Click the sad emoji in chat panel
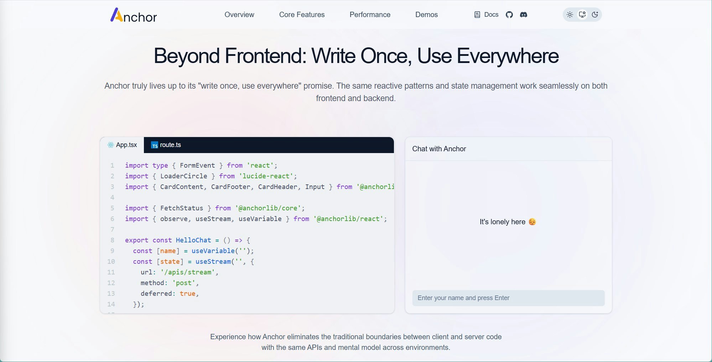 (x=532, y=222)
